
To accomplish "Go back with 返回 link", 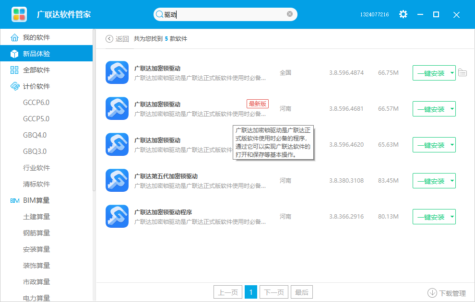I will [122, 39].
